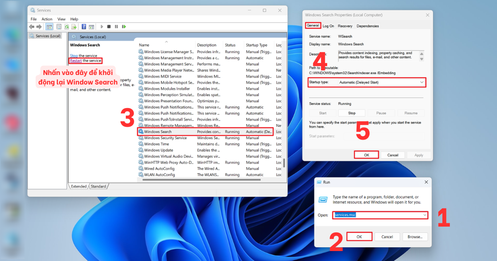Screen dimensions: 497x261
Task: Click gear icon of Windows Update service
Action: pyautogui.click(x=141, y=150)
